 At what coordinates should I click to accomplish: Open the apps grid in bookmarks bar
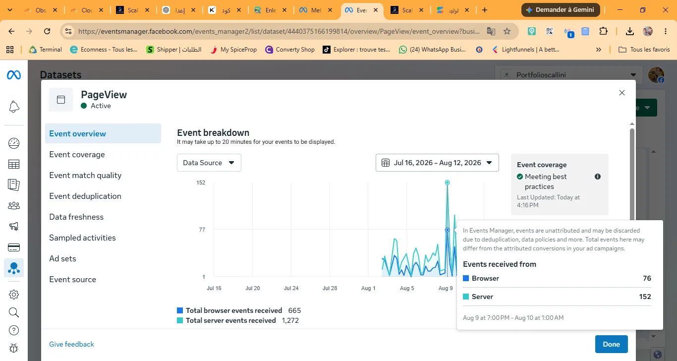coord(9,50)
